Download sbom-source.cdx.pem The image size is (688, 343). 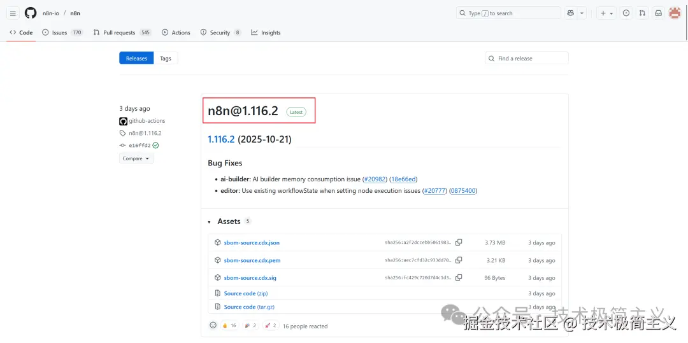pyautogui.click(x=252, y=260)
